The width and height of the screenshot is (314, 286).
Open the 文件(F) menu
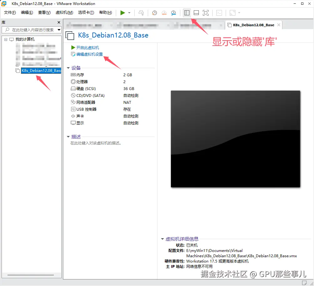(10, 13)
